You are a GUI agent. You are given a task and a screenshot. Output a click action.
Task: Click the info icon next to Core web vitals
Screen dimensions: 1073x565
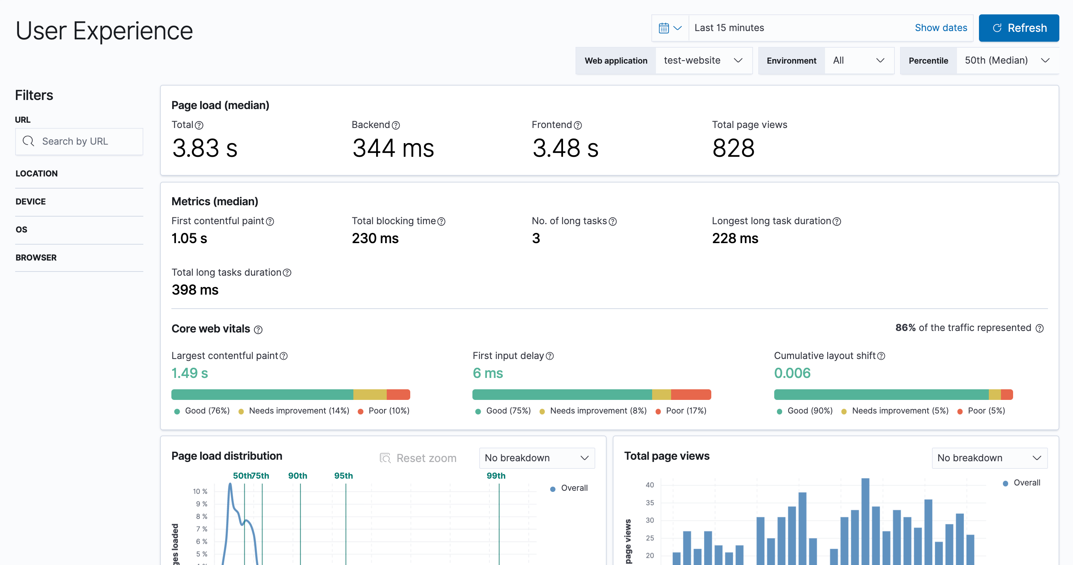click(x=259, y=328)
